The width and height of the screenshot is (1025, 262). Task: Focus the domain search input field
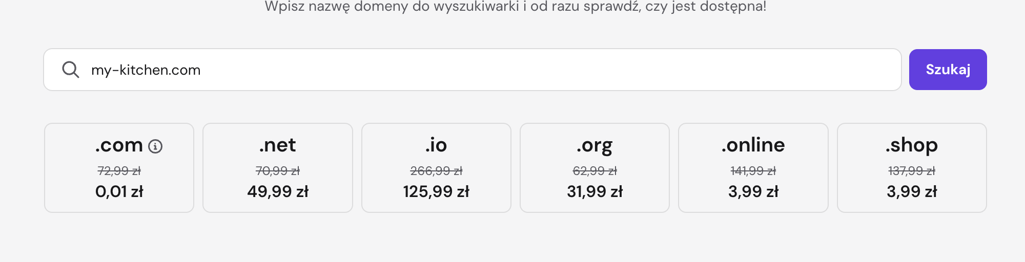[473, 70]
